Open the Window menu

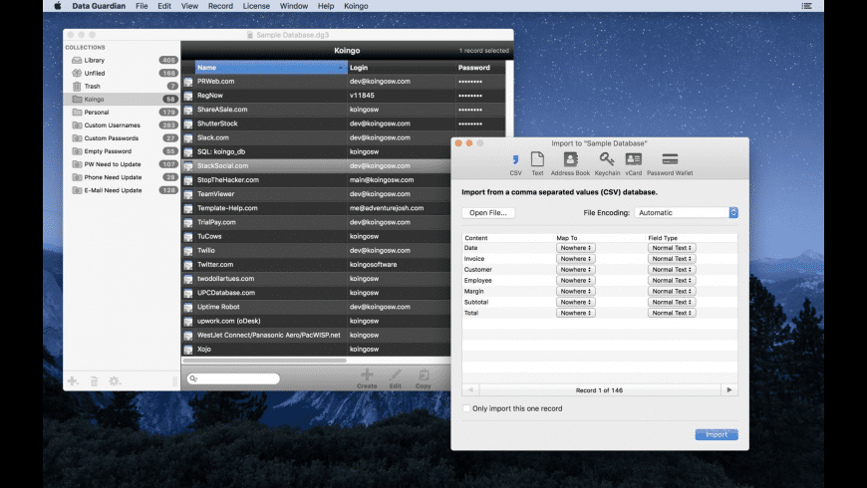coord(294,6)
